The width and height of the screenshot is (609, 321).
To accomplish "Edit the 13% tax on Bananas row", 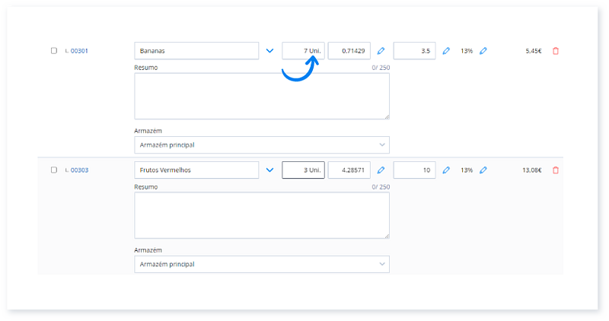I will (483, 51).
